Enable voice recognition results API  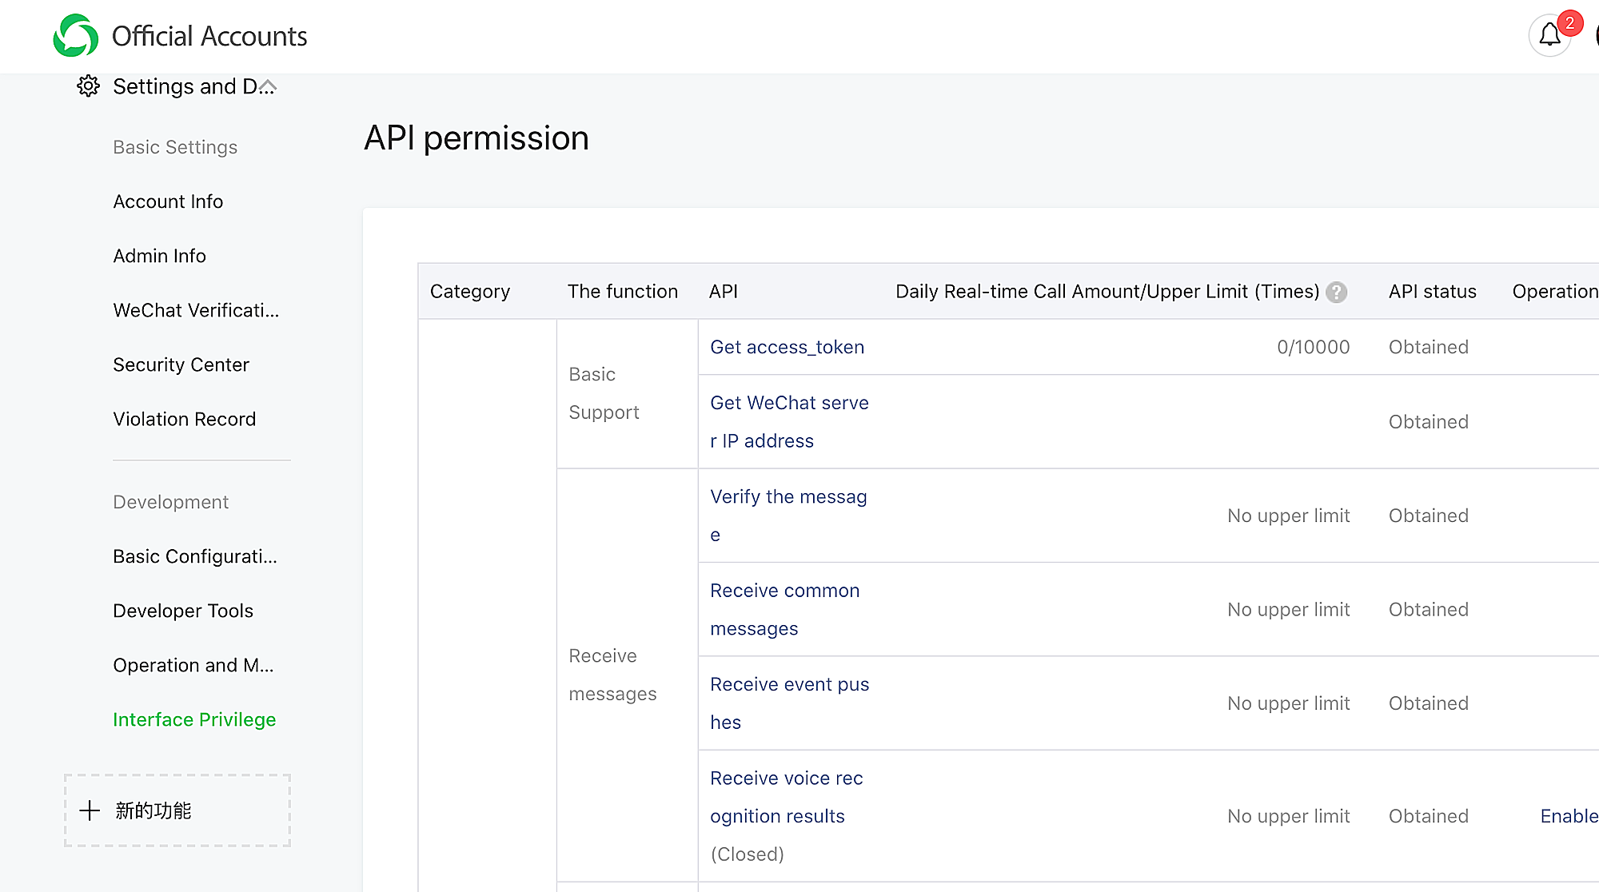1568,816
